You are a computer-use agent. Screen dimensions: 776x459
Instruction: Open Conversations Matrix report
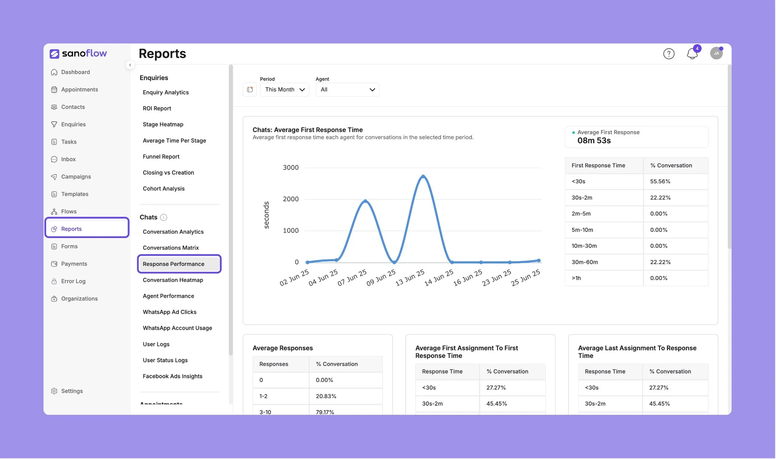(171, 248)
